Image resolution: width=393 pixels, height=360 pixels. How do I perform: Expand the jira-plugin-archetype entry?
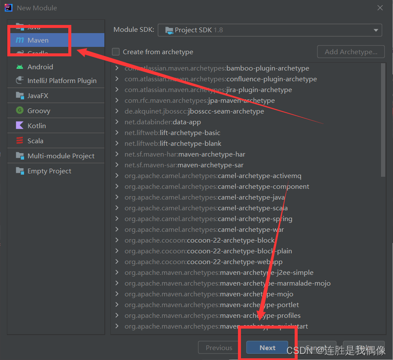click(117, 89)
